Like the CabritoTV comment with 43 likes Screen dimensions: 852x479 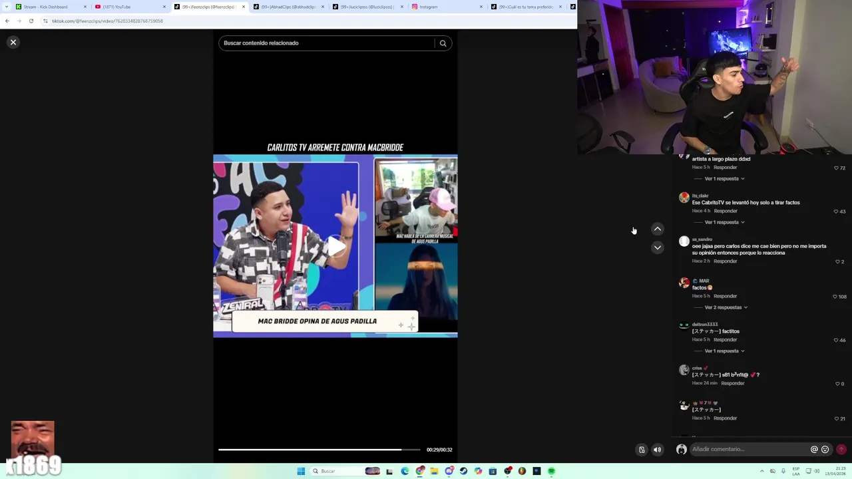(836, 212)
